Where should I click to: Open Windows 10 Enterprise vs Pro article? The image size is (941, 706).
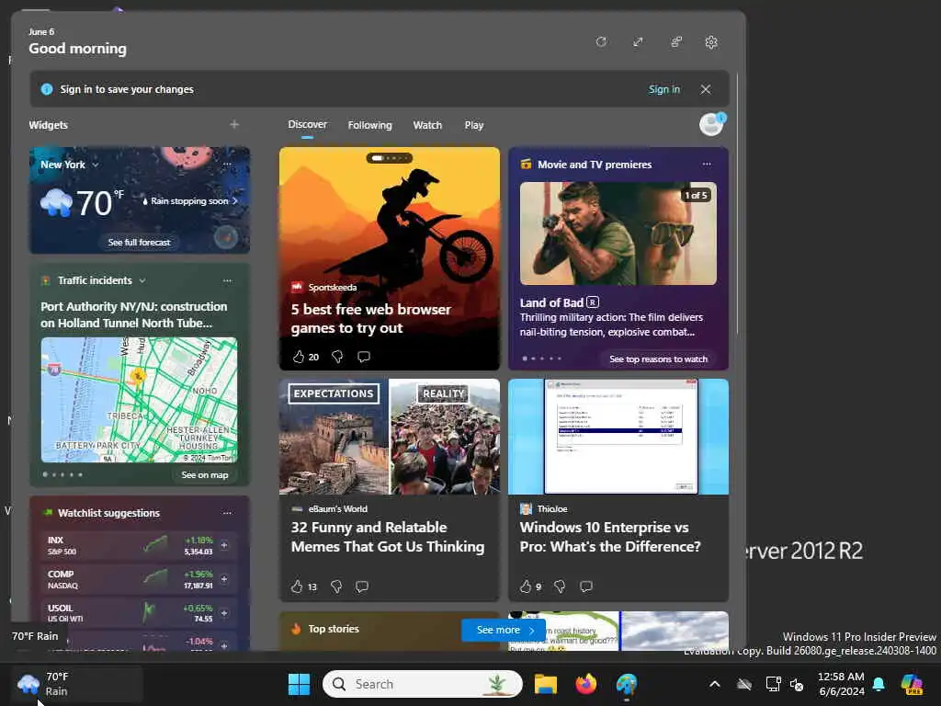(610, 537)
